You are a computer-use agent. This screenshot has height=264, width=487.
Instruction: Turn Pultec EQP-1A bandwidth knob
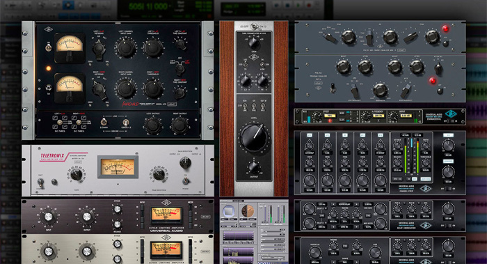click(380, 91)
